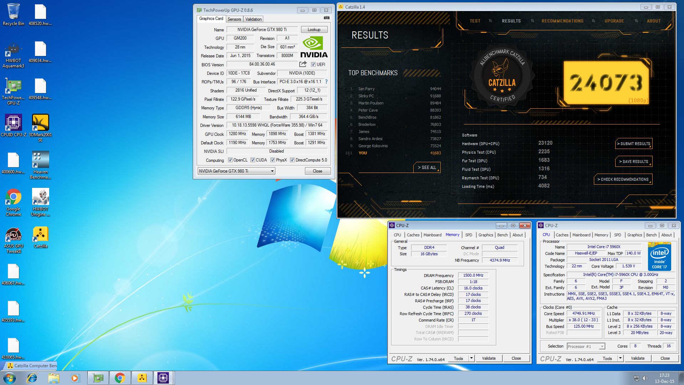Open Heaven Benchmark desktop shortcut
684x385 pixels.
pos(40,165)
